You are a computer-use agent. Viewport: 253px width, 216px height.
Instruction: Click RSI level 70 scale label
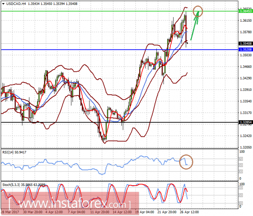pos(240,159)
